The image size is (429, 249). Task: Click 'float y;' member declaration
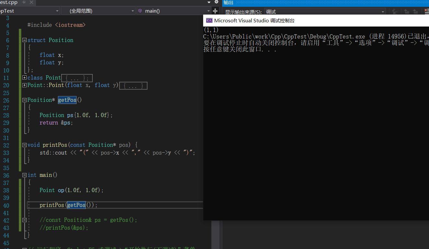(x=52, y=62)
